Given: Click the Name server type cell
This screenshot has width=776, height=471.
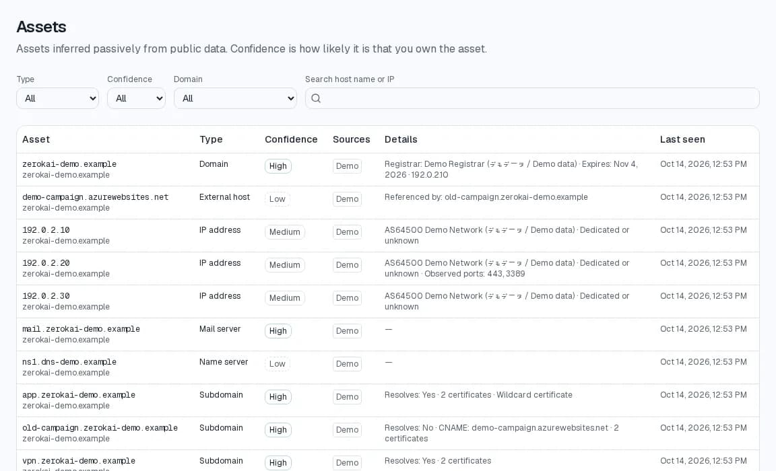Looking at the screenshot, I should pos(224,362).
